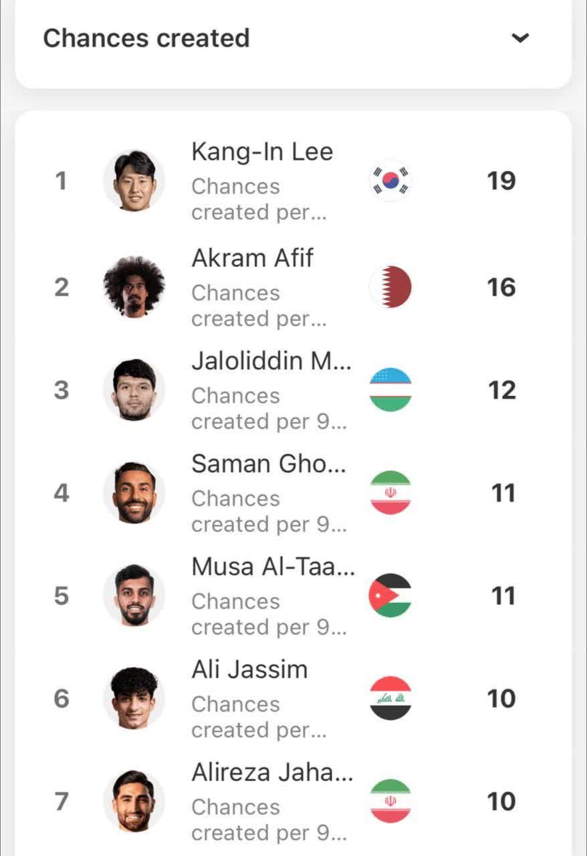Screen dimensions: 587x856
Task: Open Kang-In Lee player name link
Action: tap(262, 152)
